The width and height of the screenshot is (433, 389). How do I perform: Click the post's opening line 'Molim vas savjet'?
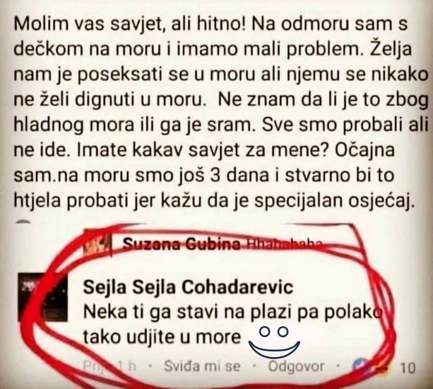(x=211, y=24)
